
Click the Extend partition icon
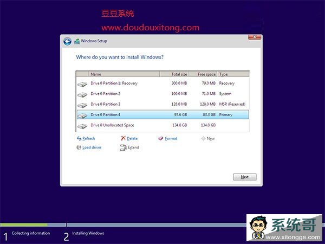coord(123,147)
